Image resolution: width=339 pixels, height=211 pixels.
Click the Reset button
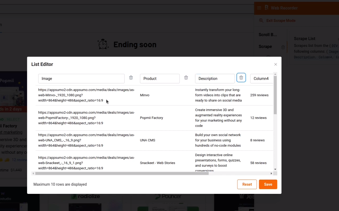coord(247,184)
